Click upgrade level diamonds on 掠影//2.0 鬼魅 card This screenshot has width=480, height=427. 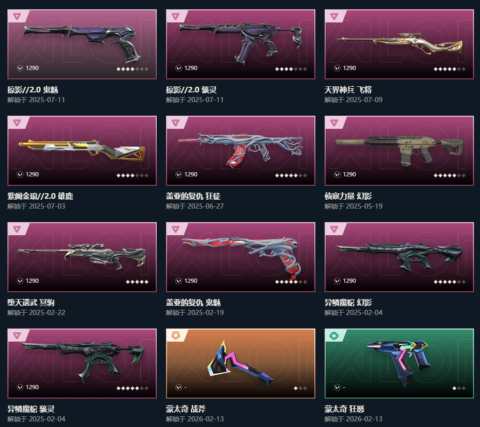pos(132,69)
